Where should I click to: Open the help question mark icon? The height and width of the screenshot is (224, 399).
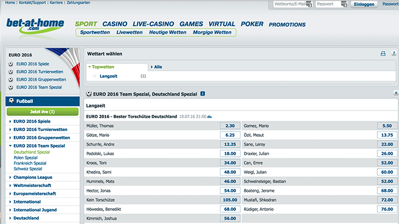click(x=394, y=54)
